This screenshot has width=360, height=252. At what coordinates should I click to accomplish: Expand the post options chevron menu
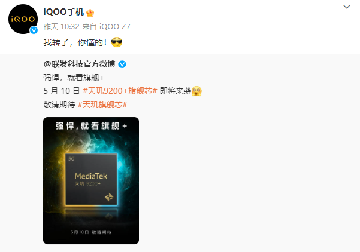tap(346, 7)
